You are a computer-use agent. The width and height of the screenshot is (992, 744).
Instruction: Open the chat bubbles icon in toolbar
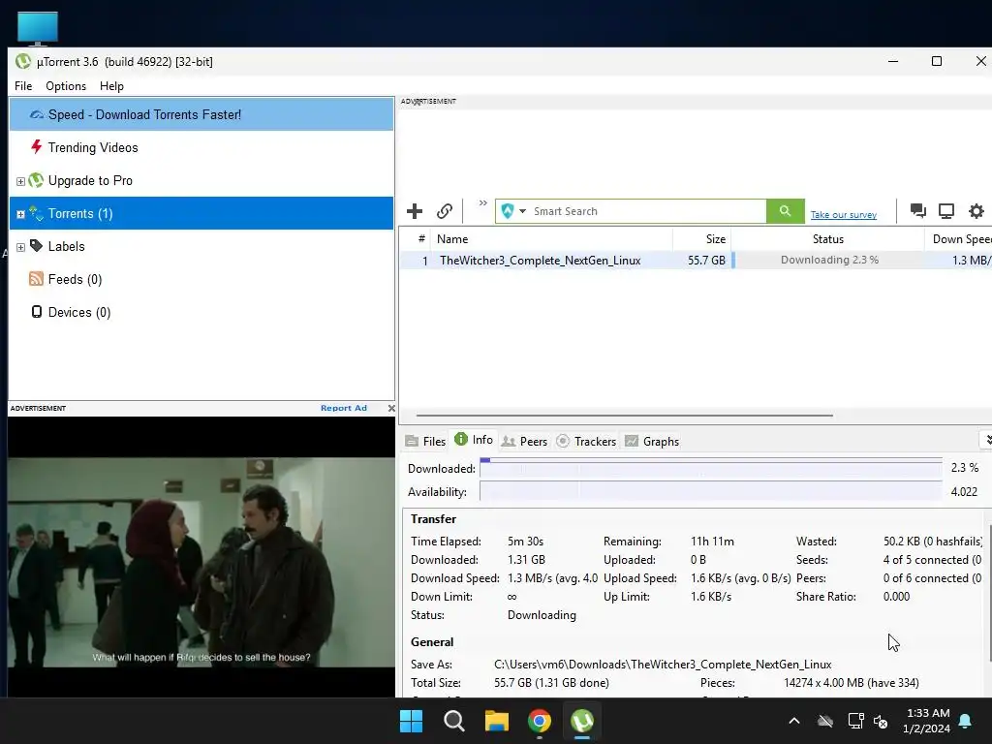pyautogui.click(x=918, y=210)
